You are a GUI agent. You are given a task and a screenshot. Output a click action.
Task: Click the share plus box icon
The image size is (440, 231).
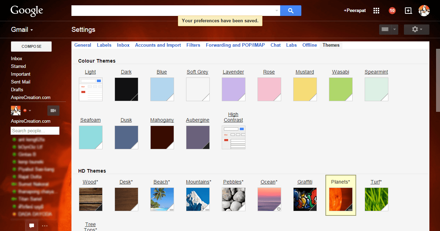click(x=408, y=11)
